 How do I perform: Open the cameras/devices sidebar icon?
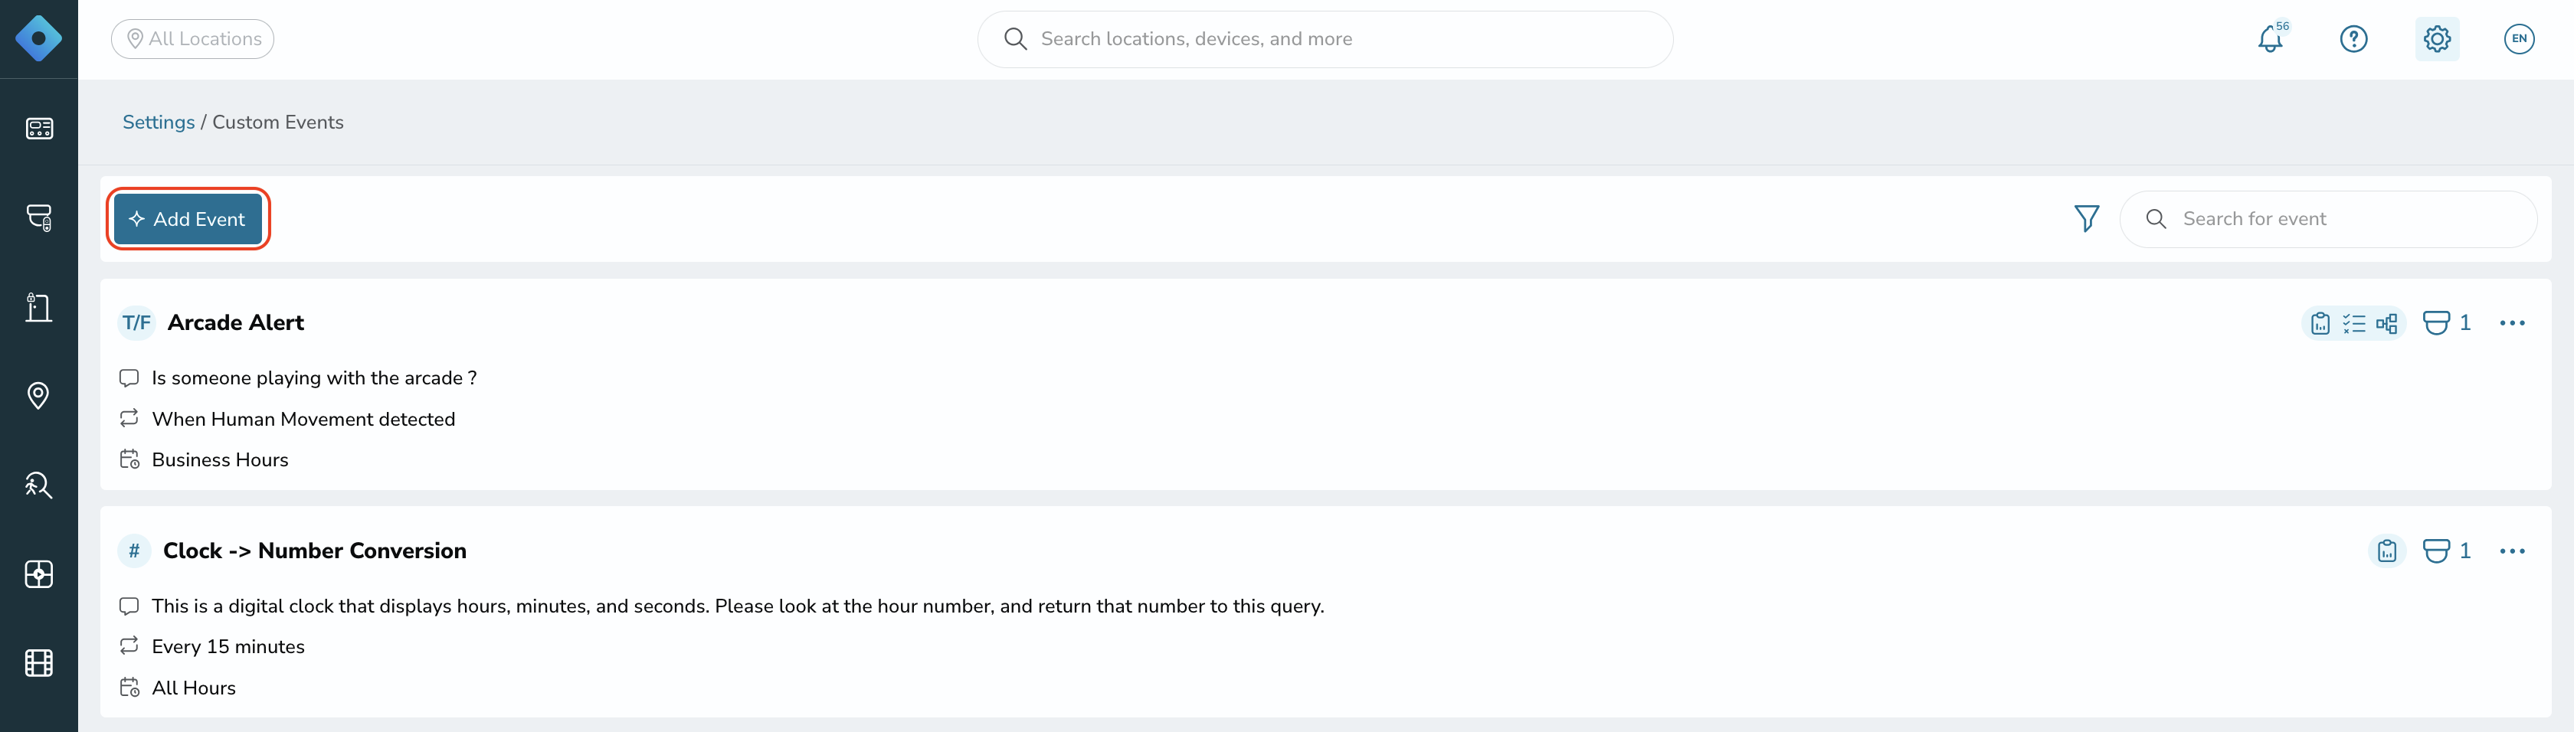point(39,217)
